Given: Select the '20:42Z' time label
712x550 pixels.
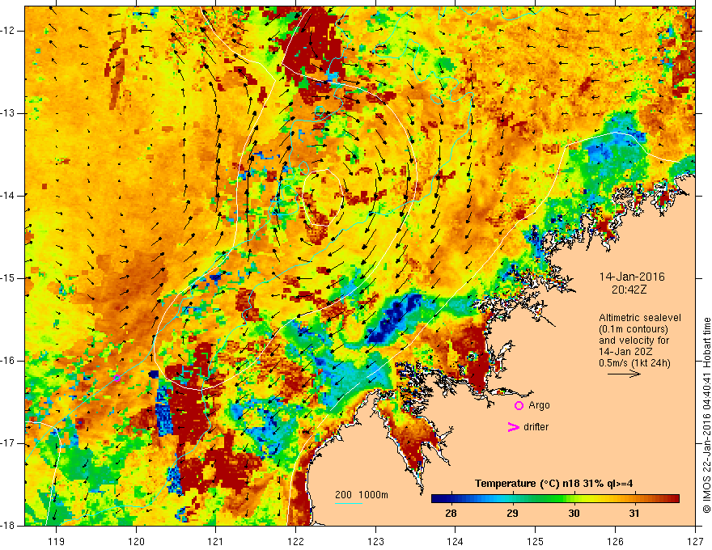Looking at the screenshot, I should tap(629, 290).
